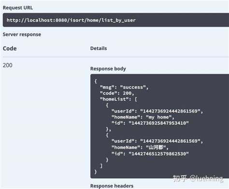Click the opening brace of response body
The width and height of the screenshot is (229, 189).
[96, 81]
